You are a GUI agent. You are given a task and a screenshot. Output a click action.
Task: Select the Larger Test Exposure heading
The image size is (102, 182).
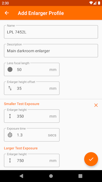coord(21,148)
